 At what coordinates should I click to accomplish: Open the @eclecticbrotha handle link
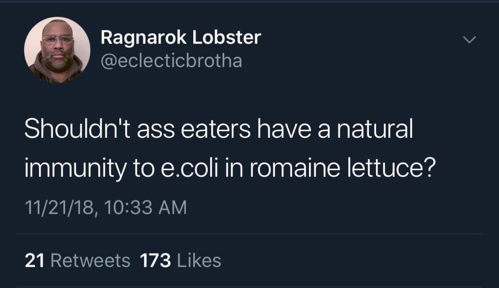point(171,60)
